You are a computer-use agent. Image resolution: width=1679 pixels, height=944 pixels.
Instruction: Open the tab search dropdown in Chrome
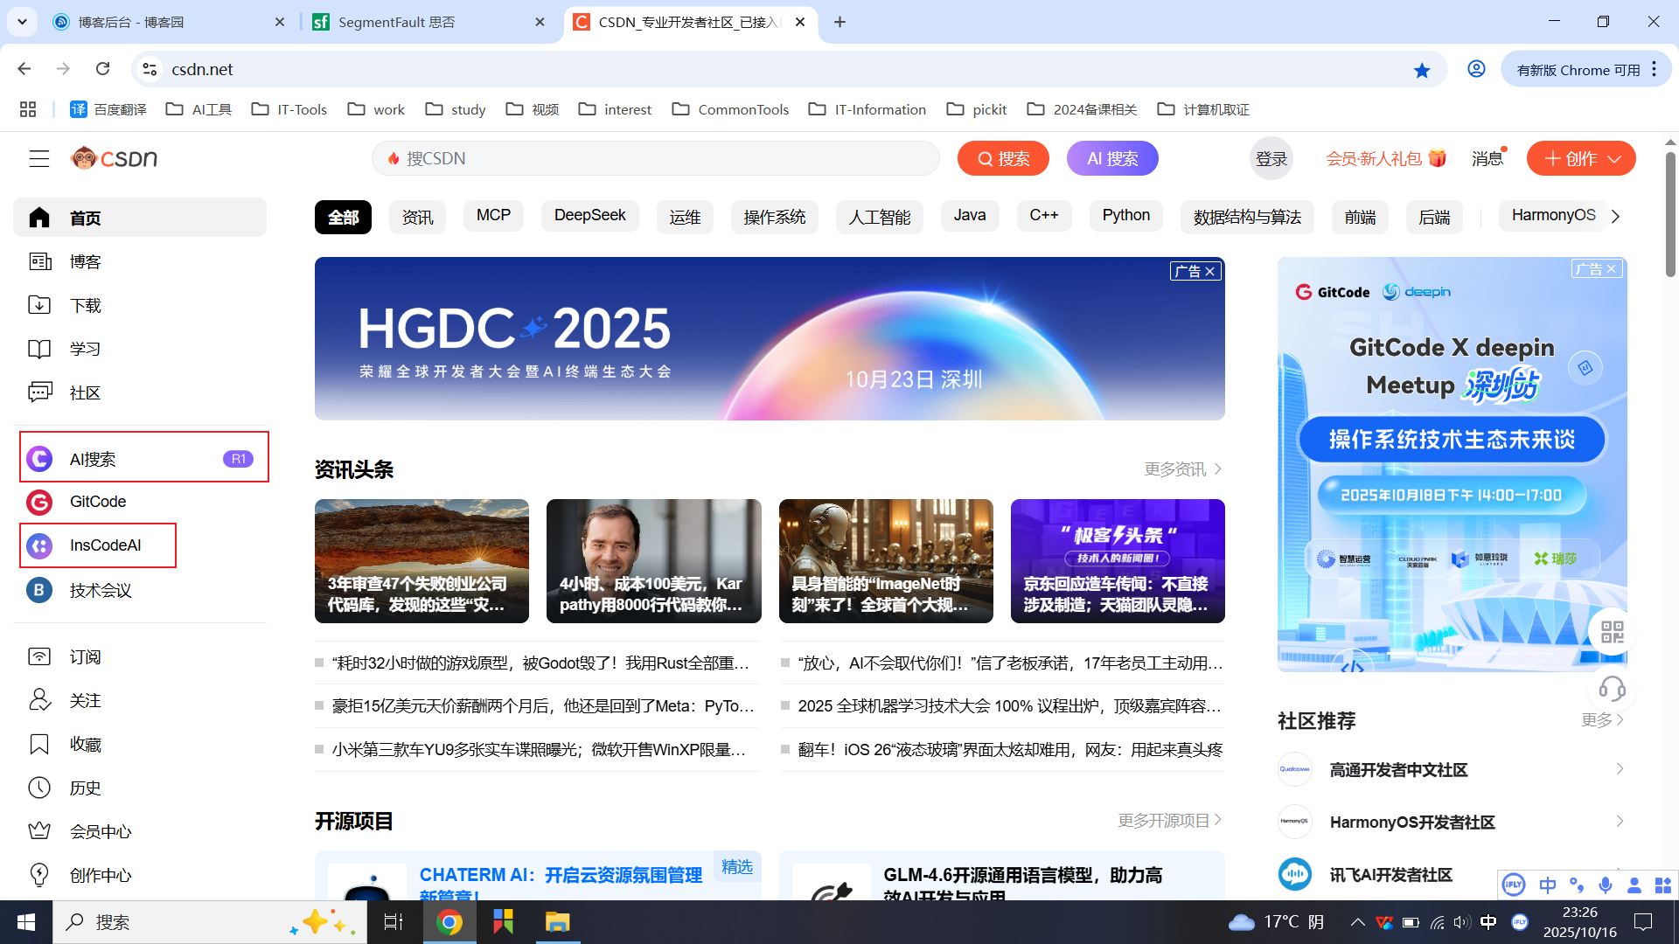(x=22, y=22)
